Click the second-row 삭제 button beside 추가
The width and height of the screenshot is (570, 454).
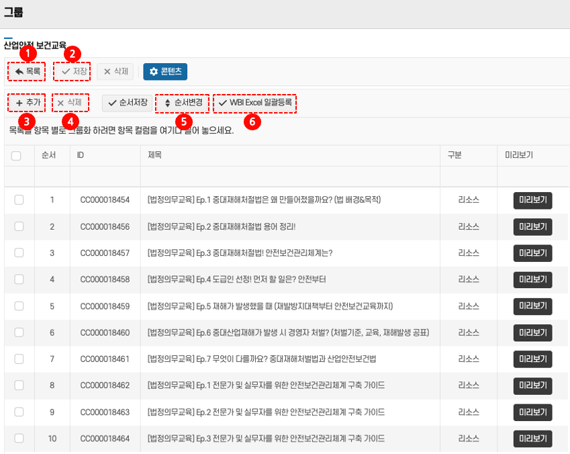pos(70,103)
